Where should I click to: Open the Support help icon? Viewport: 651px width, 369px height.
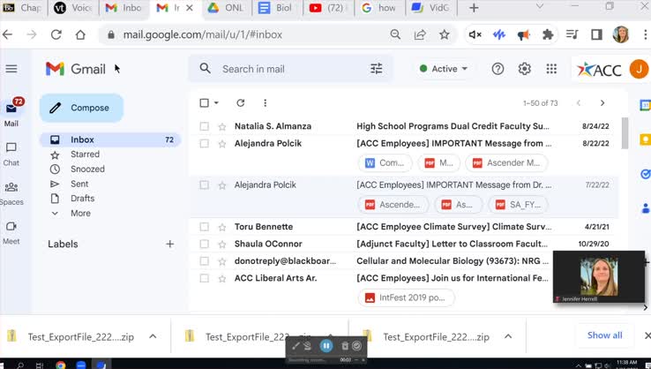(498, 69)
